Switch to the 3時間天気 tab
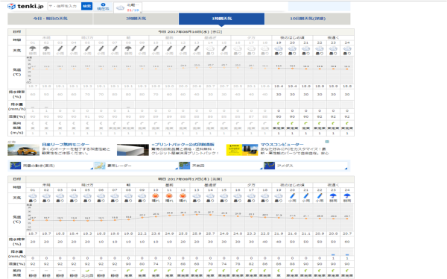This screenshot has width=447, height=279. [x=136, y=19]
